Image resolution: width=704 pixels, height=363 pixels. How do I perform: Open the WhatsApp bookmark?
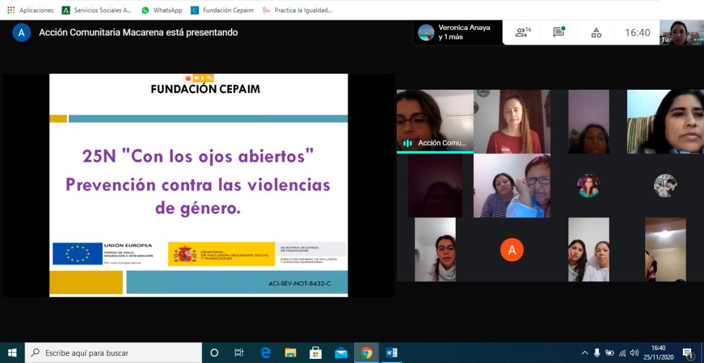pos(161,10)
